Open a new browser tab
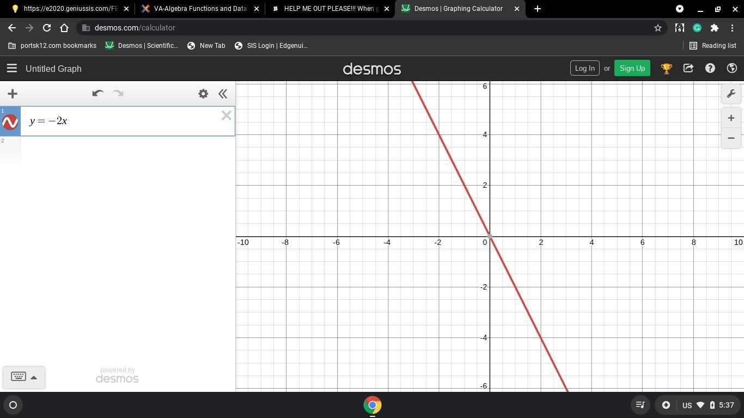Viewport: 744px width, 418px height. coord(538,9)
